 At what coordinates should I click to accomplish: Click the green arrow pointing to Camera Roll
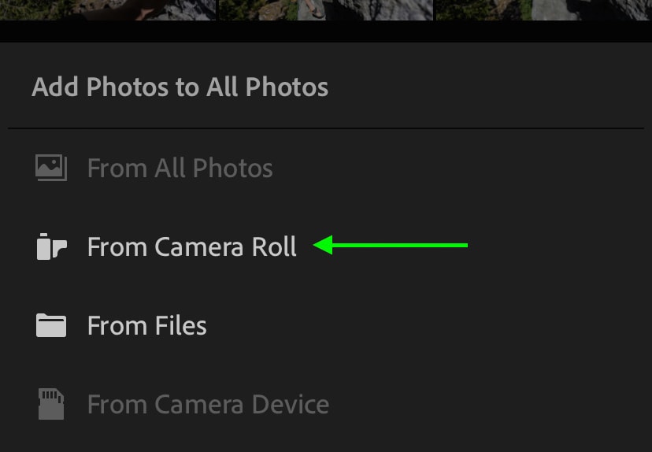click(x=391, y=245)
